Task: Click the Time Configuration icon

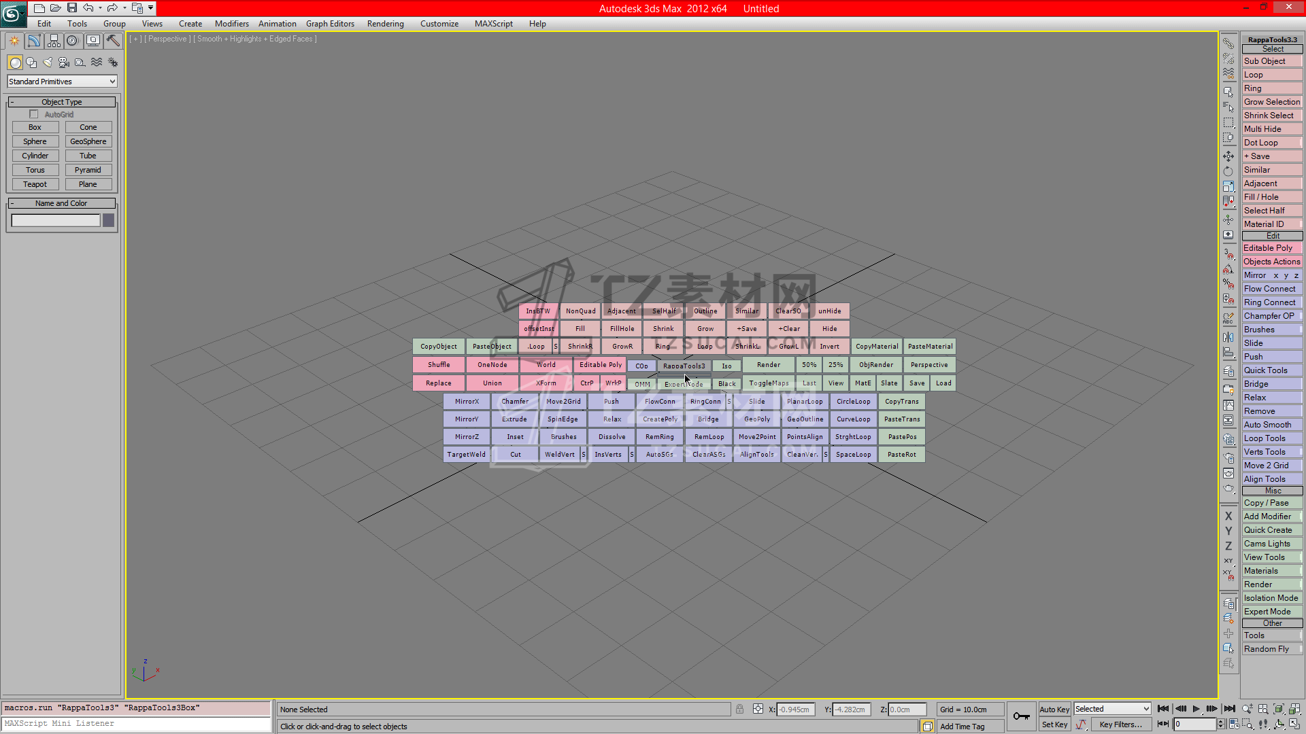Action: (x=1234, y=724)
